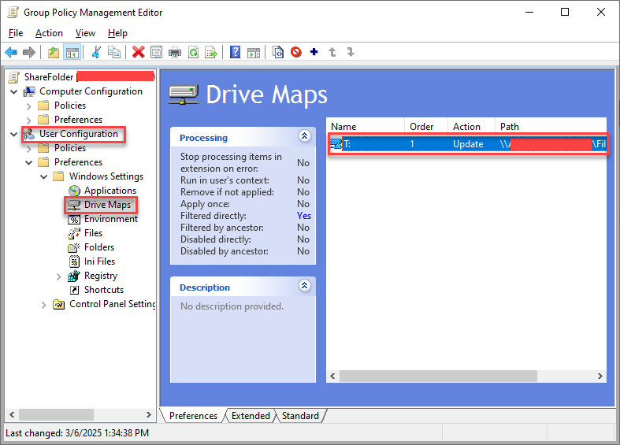The image size is (620, 445).
Task: Expand Policies under User Configuration
Action: 29,149
